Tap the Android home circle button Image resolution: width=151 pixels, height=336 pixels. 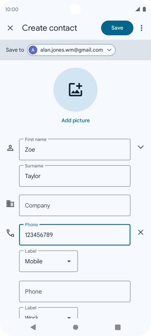pyautogui.click(x=75, y=327)
